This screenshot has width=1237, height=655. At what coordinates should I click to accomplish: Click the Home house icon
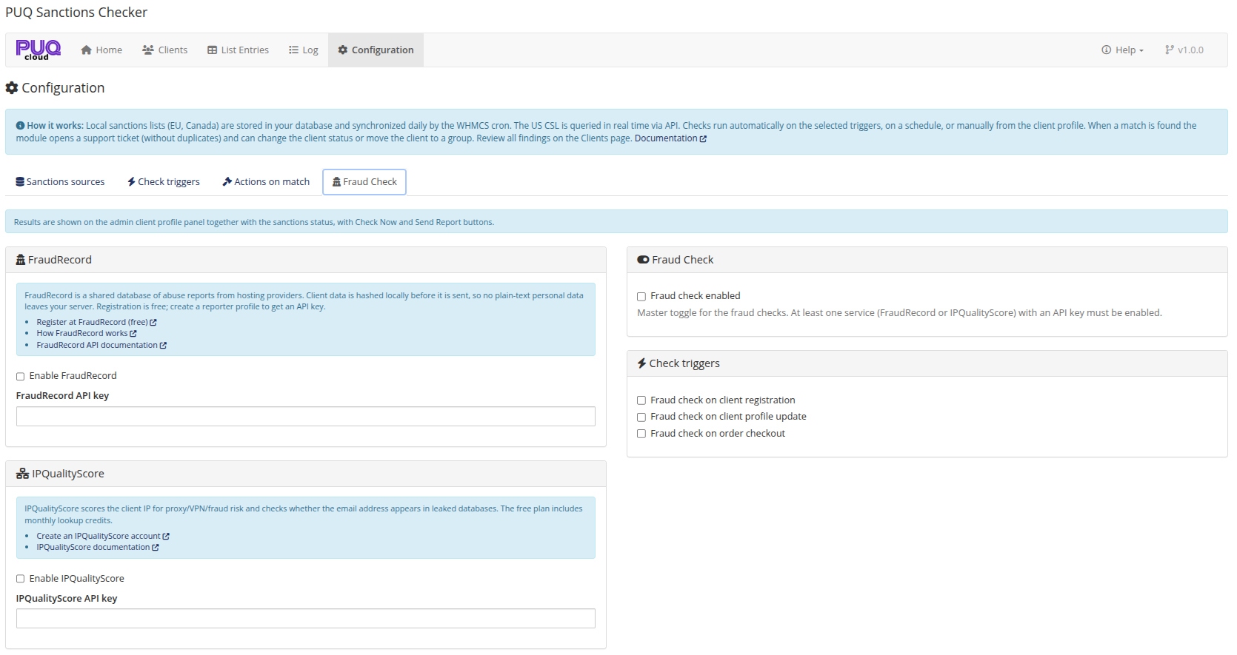pyautogui.click(x=86, y=50)
